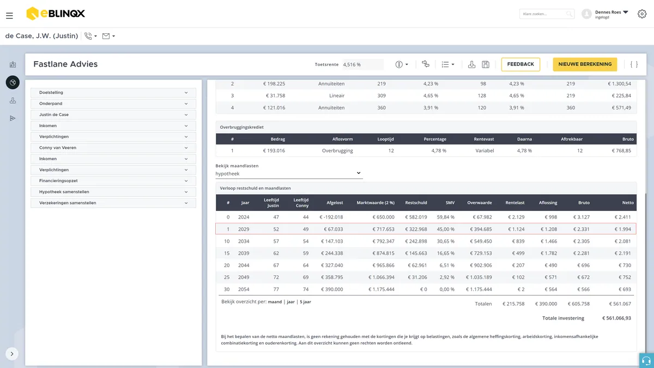
Task: Switch the overview to 5 jaar
Action: [305, 301]
